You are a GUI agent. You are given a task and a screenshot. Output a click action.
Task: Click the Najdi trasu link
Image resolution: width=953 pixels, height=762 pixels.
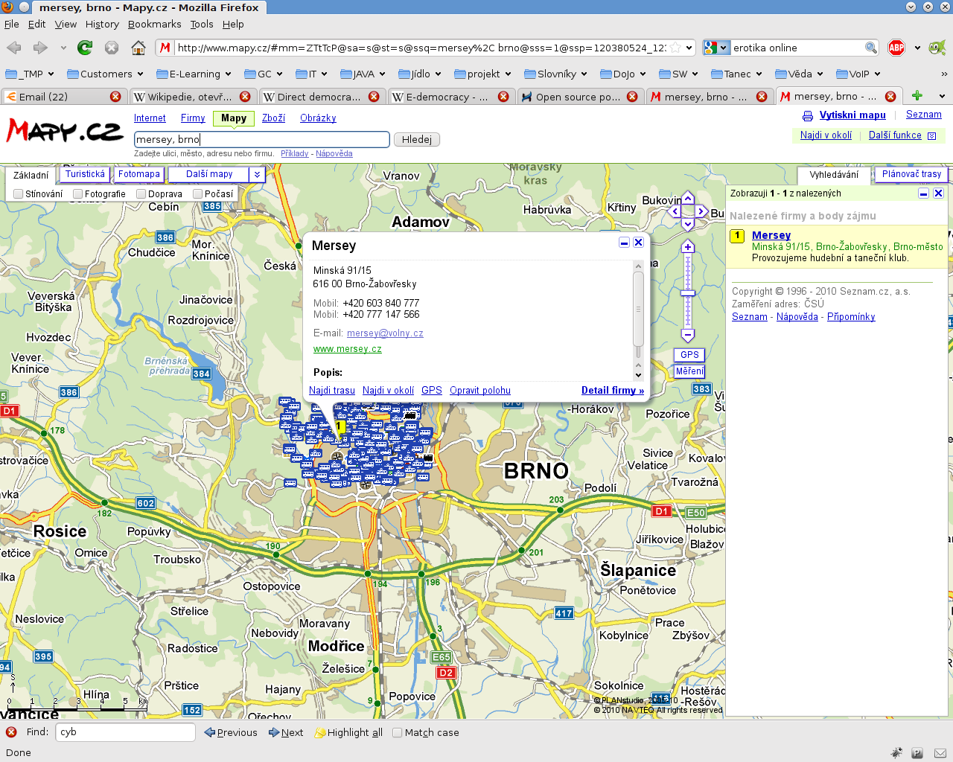pos(332,391)
